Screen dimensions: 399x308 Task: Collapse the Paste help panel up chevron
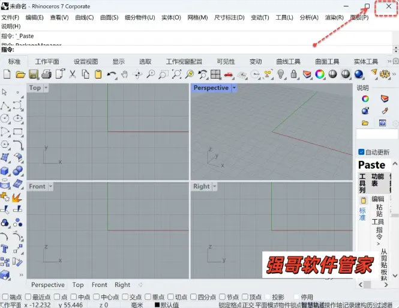point(395,164)
